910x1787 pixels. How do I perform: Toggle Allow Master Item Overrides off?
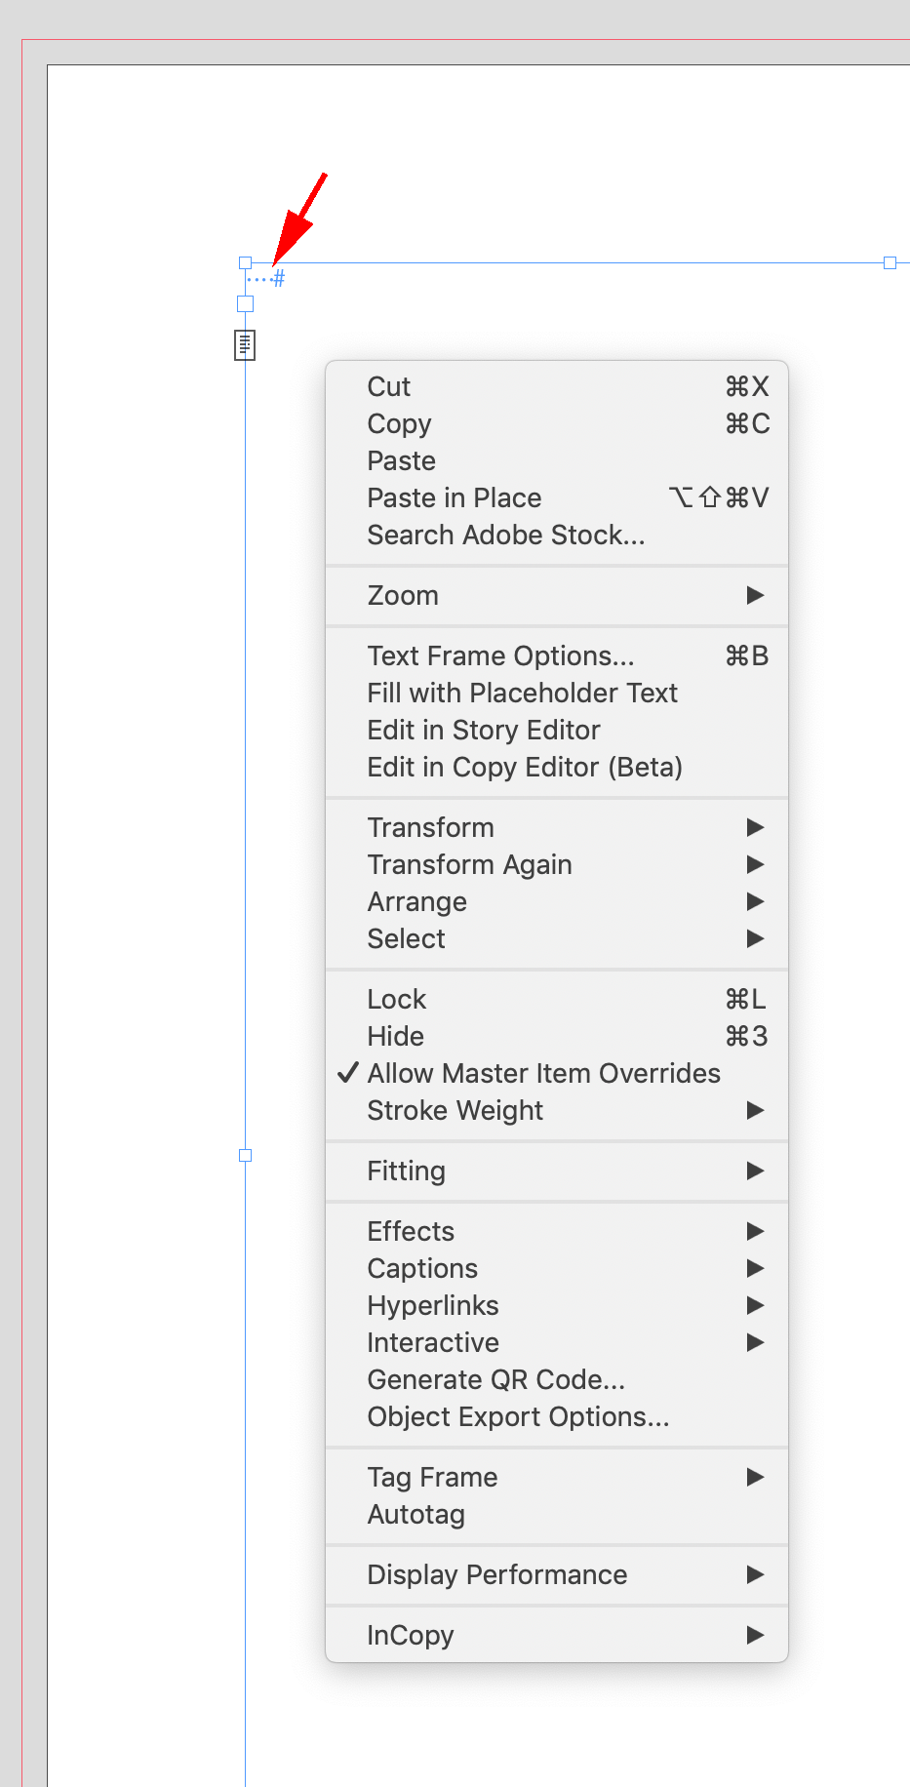pyautogui.click(x=543, y=1073)
